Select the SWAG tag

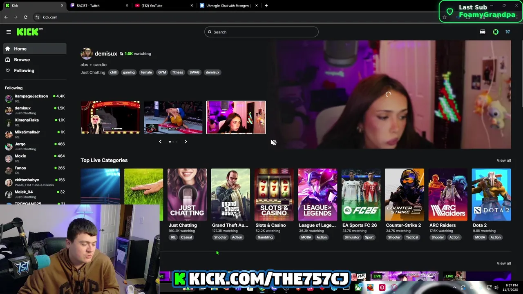[194, 72]
